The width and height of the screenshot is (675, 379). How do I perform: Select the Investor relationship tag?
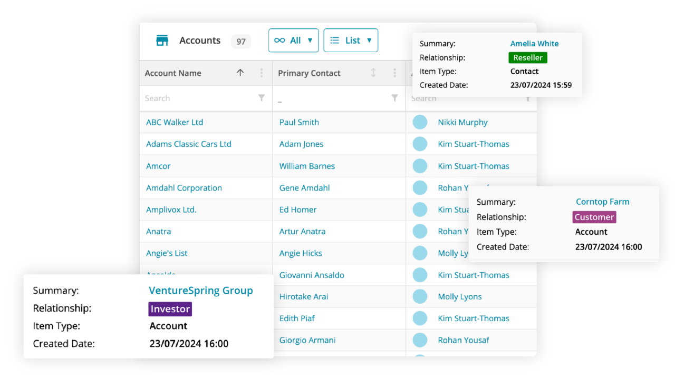170,309
